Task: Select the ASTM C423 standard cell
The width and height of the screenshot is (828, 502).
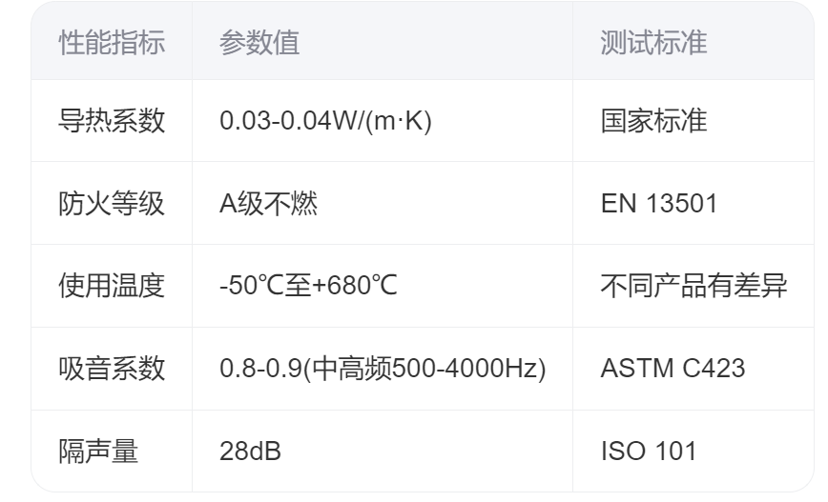Action: coord(673,370)
